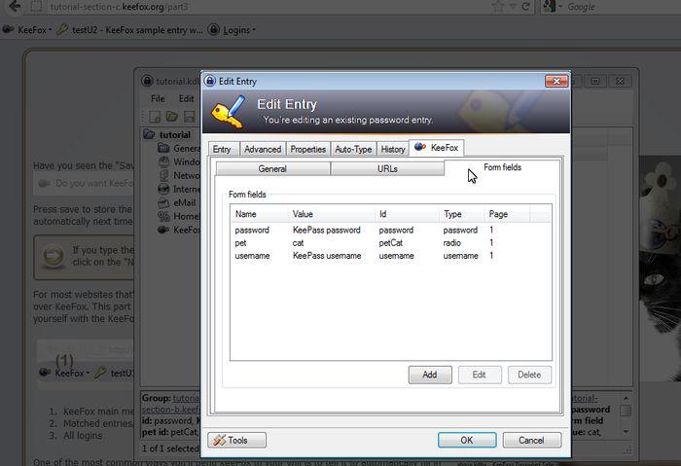Select the 'username' form field row name
This screenshot has width=681, height=466.
pos(252,256)
